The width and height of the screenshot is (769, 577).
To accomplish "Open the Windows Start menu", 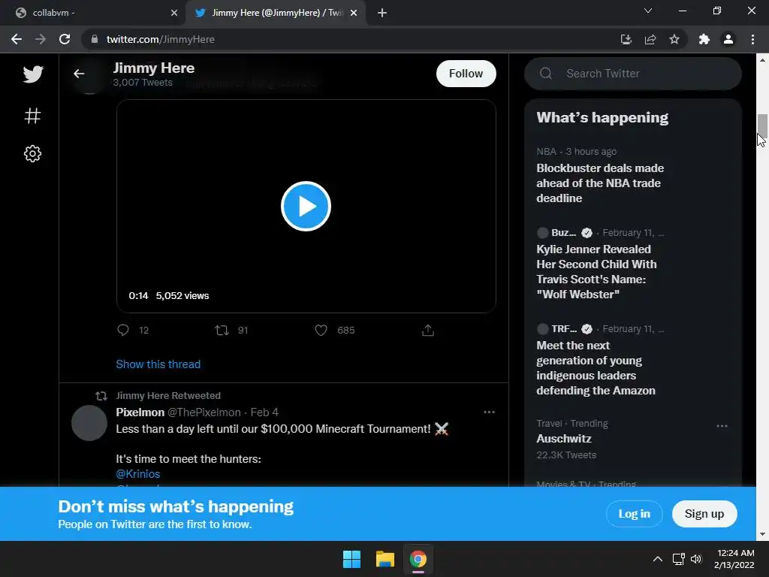I will pos(351,559).
